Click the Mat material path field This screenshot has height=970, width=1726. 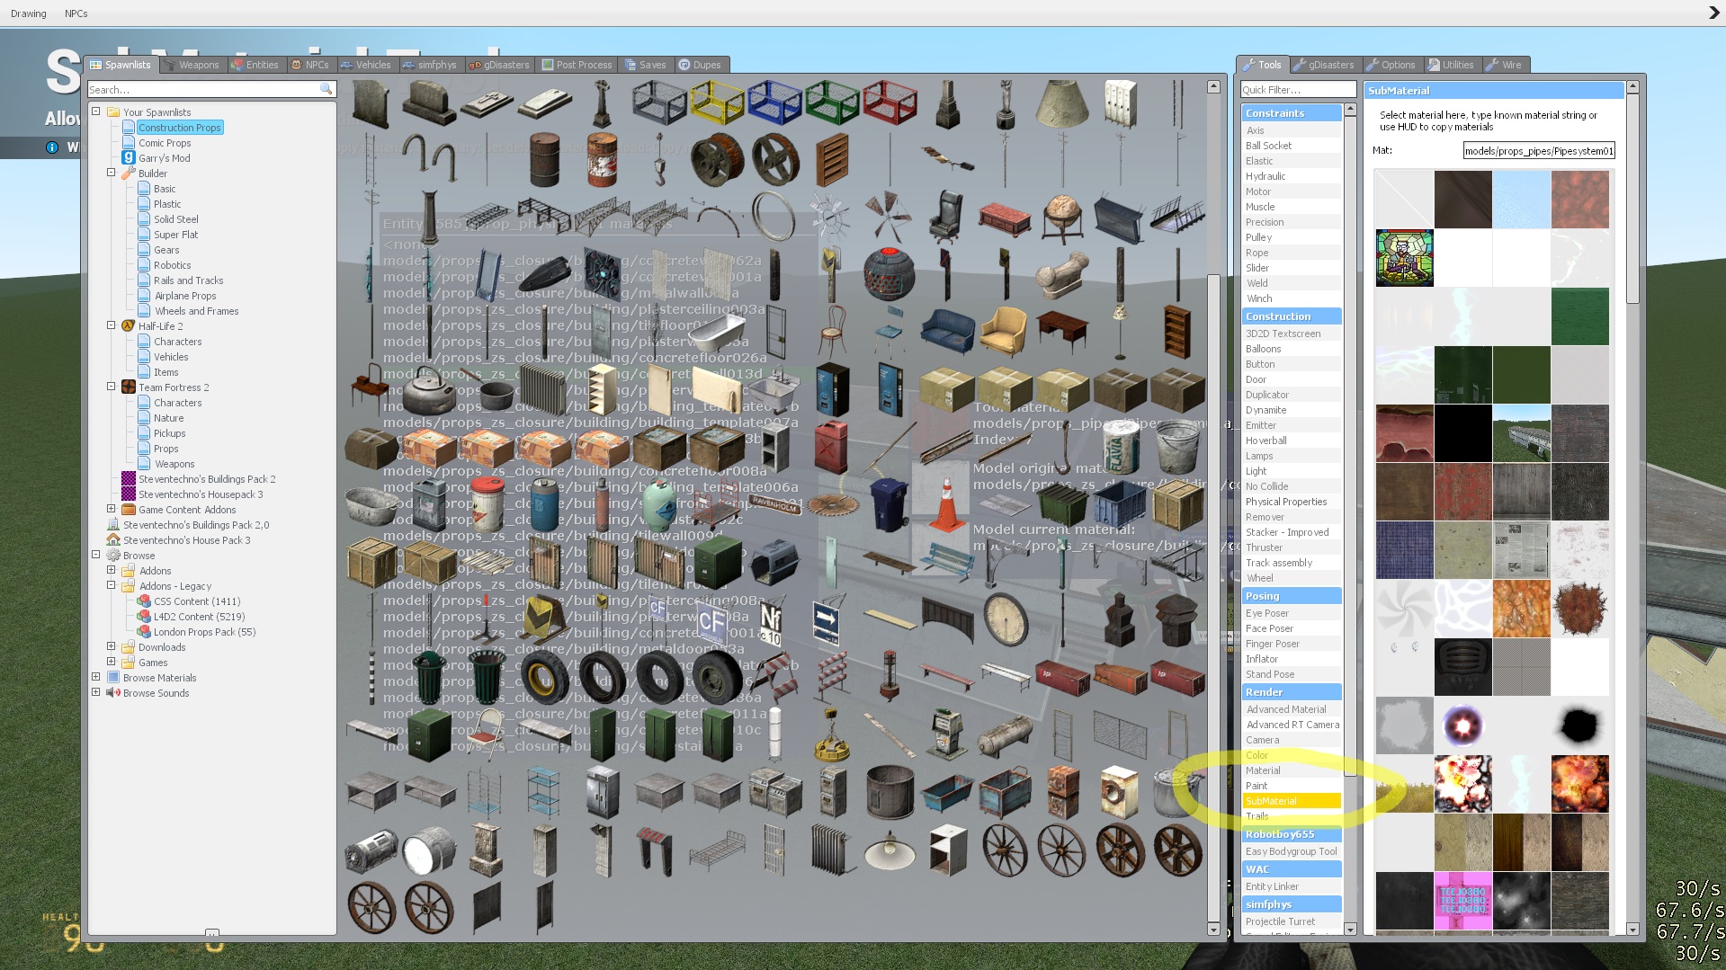pos(1539,150)
